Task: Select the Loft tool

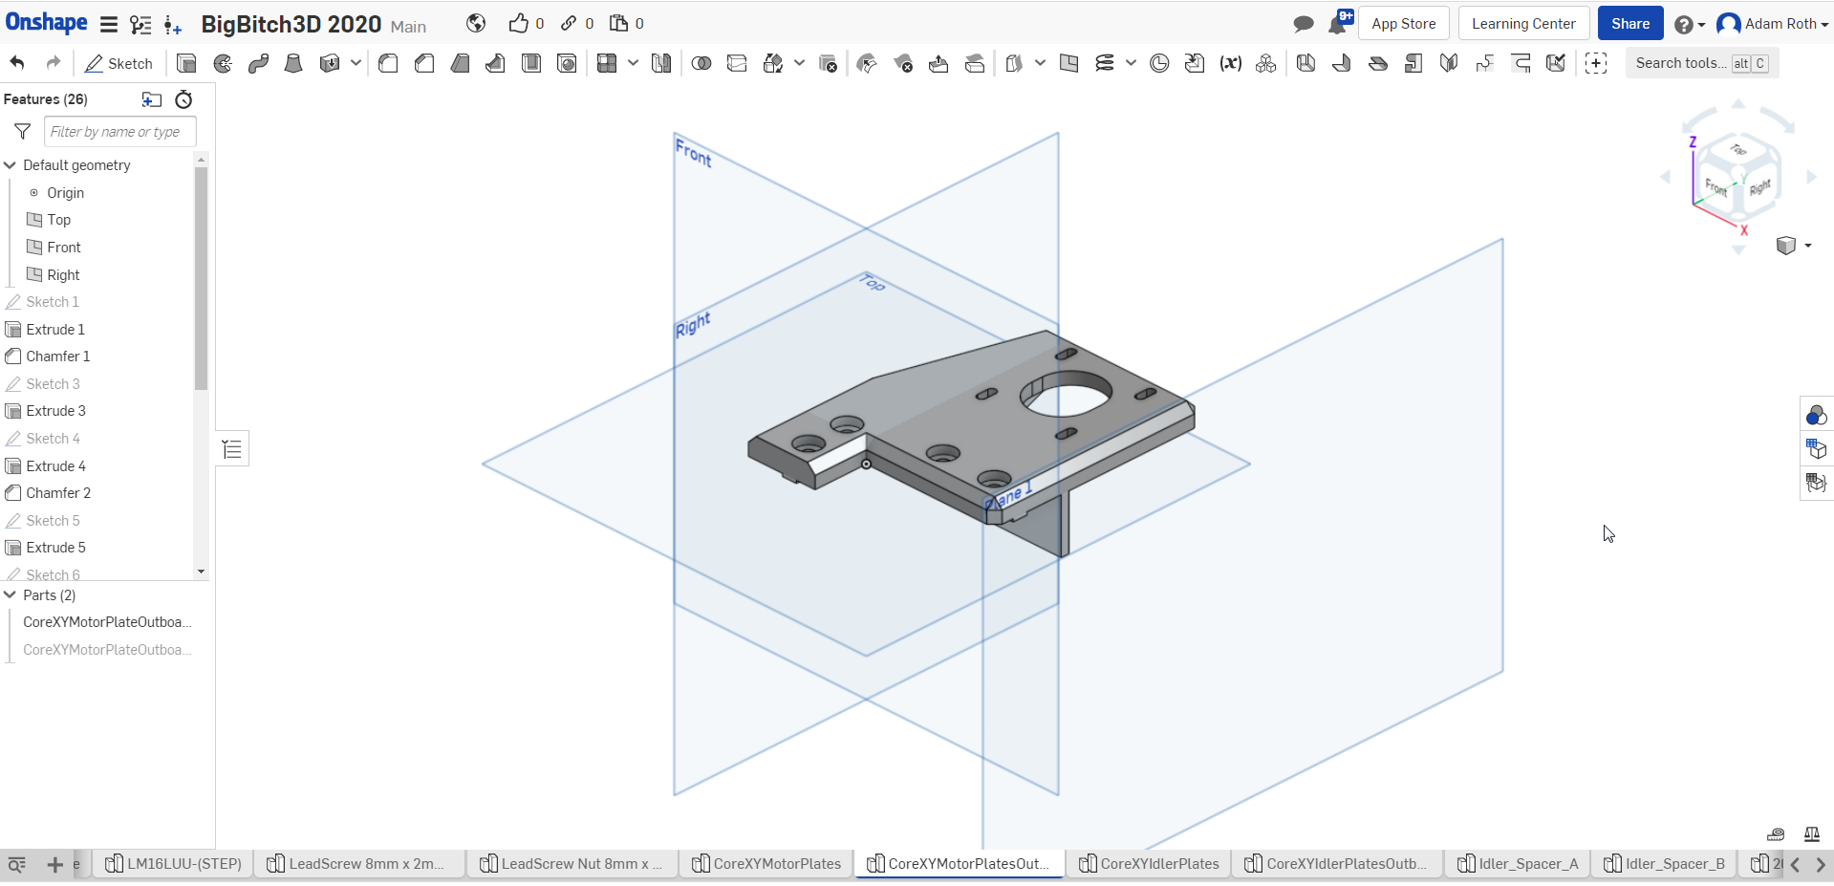Action: pos(293,63)
